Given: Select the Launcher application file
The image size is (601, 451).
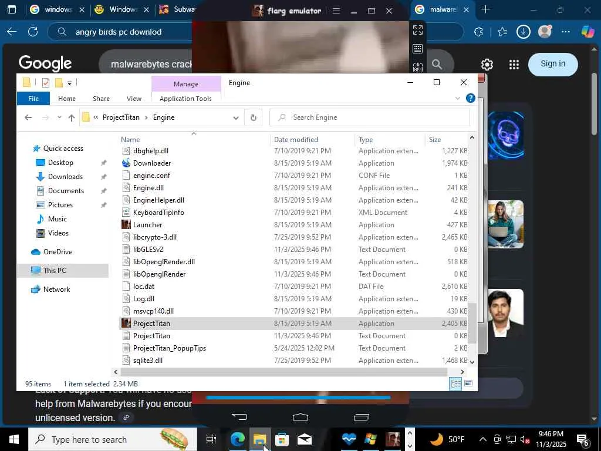Looking at the screenshot, I should (147, 225).
